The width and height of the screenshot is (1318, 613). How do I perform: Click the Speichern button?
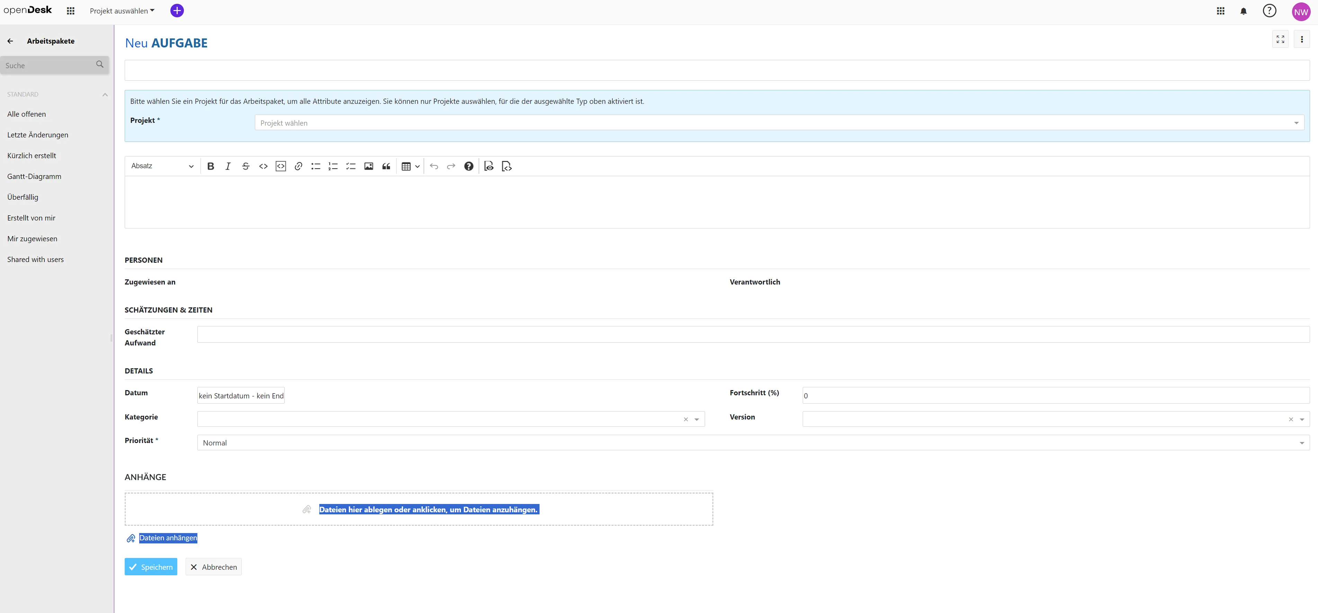click(x=151, y=567)
